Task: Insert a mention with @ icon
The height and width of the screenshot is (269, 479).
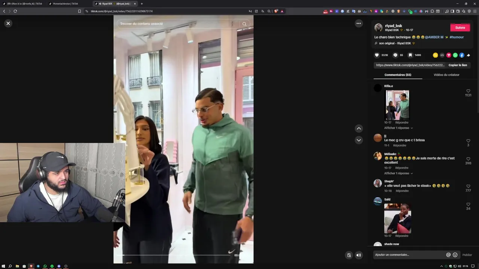Action: tap(448, 255)
